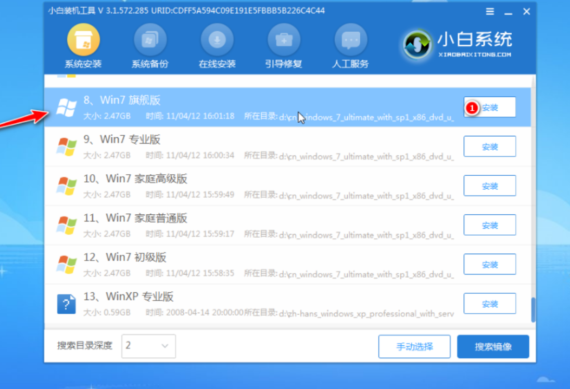Open the hamburger menu in title bar
The width and height of the screenshot is (570, 389).
click(490, 11)
